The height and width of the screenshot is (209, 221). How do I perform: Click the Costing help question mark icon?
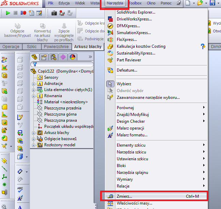[x=203, y=46]
